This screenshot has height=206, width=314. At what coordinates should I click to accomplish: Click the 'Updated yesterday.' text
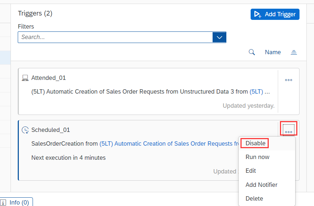click(248, 106)
